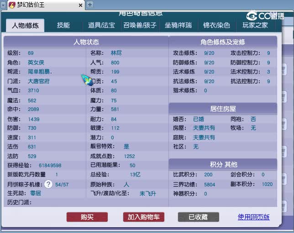Click the 生死劫 value 零层
This screenshot has height=233, width=294.
[x=36, y=193]
